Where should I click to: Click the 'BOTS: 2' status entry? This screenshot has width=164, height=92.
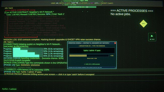(62, 3)
